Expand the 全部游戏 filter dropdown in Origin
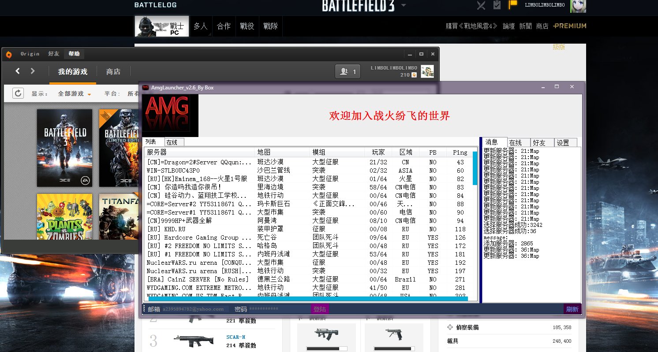 point(75,94)
